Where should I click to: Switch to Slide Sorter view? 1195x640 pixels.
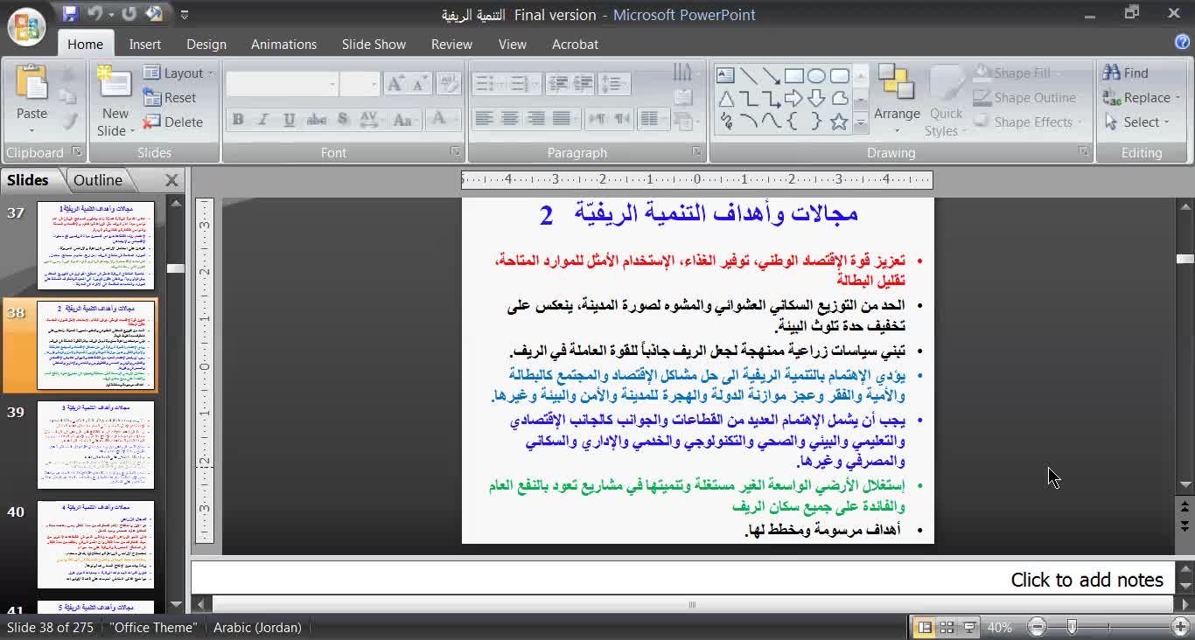pyautogui.click(x=947, y=627)
